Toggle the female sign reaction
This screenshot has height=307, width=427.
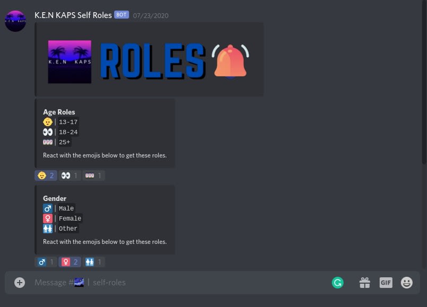[70, 262]
